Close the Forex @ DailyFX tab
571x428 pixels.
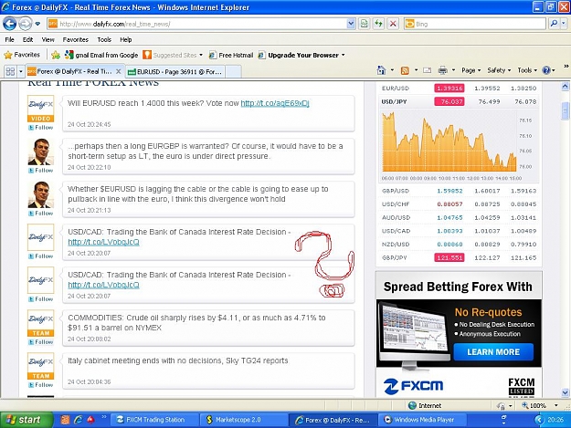click(x=119, y=71)
